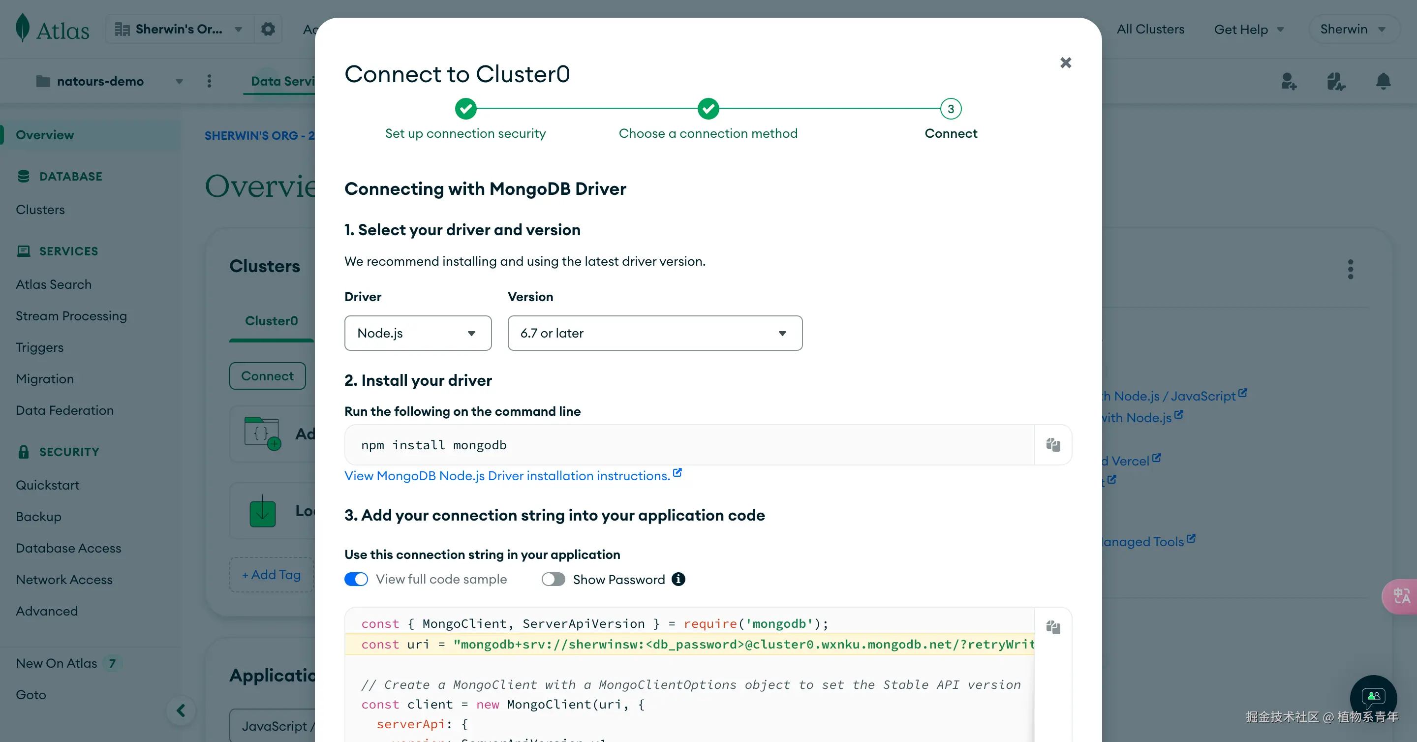The image size is (1417, 742).
Task: Open organization settings gear icon
Action: 268,29
